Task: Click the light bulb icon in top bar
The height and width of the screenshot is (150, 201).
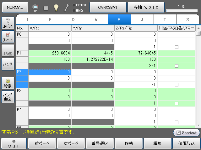Action: tap(56, 7)
